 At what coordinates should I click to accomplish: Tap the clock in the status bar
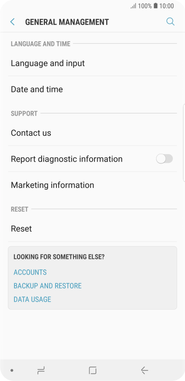pos(167,6)
